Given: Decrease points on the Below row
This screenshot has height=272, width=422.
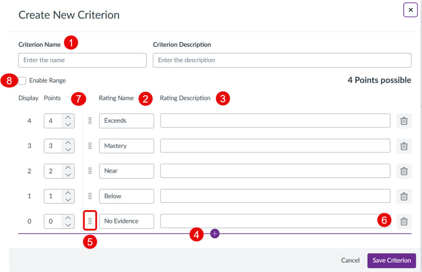Looking at the screenshot, I should tap(68, 200).
